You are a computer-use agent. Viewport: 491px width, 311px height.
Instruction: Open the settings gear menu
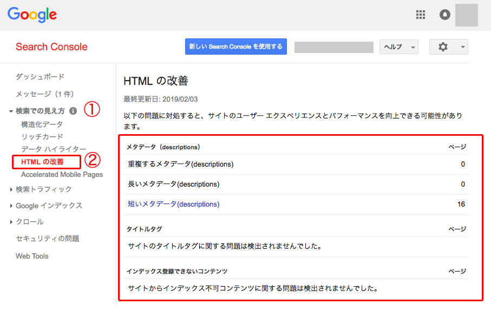[x=448, y=47]
